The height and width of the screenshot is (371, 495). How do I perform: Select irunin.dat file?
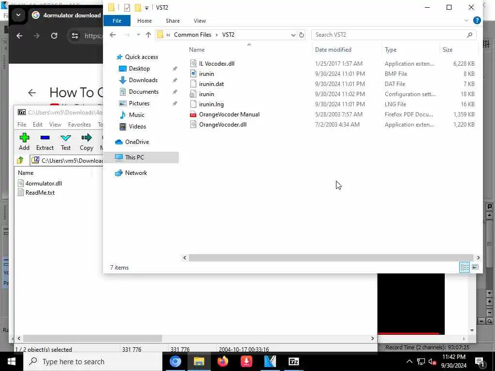pyautogui.click(x=211, y=84)
